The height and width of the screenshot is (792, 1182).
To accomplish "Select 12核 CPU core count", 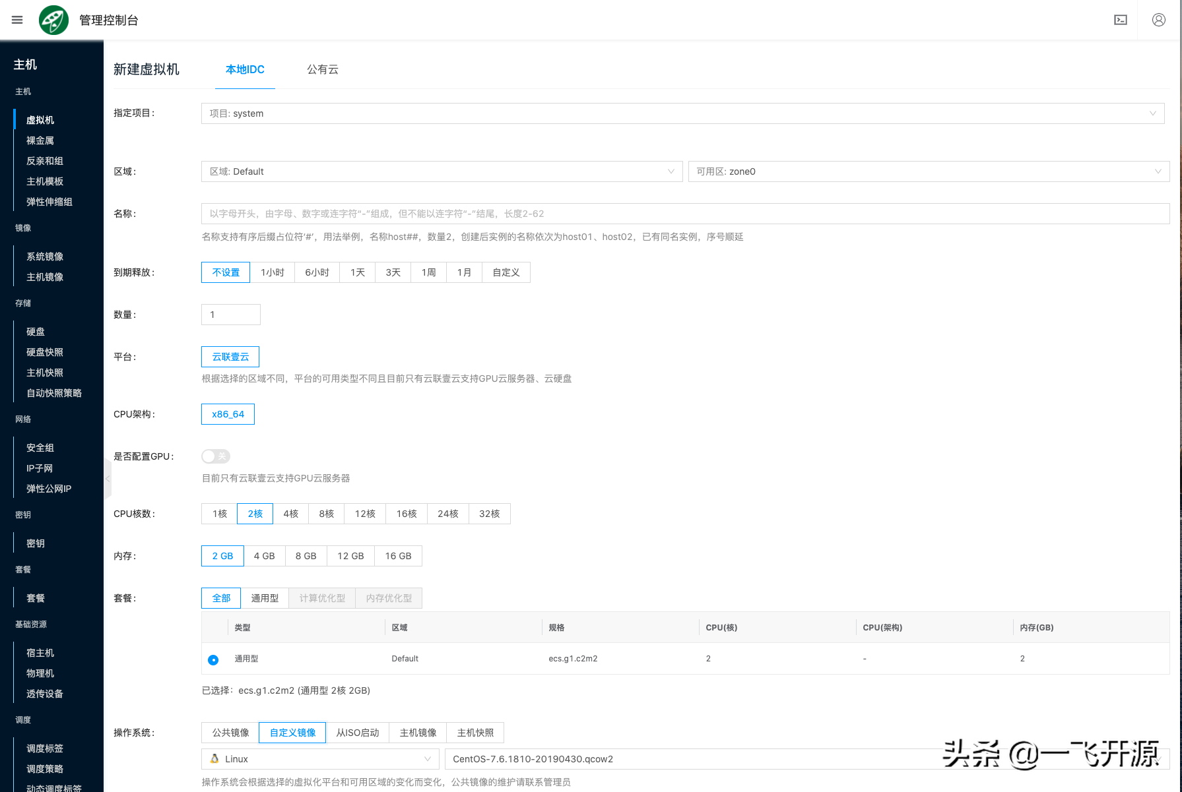I will 365,514.
